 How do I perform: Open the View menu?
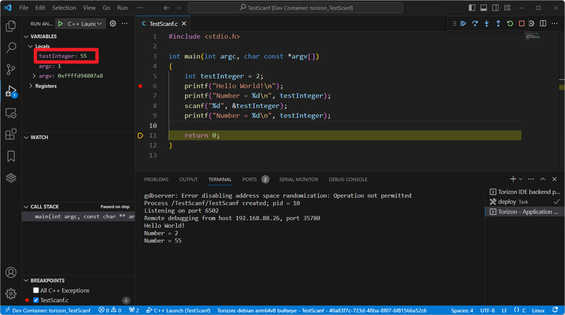(x=89, y=7)
